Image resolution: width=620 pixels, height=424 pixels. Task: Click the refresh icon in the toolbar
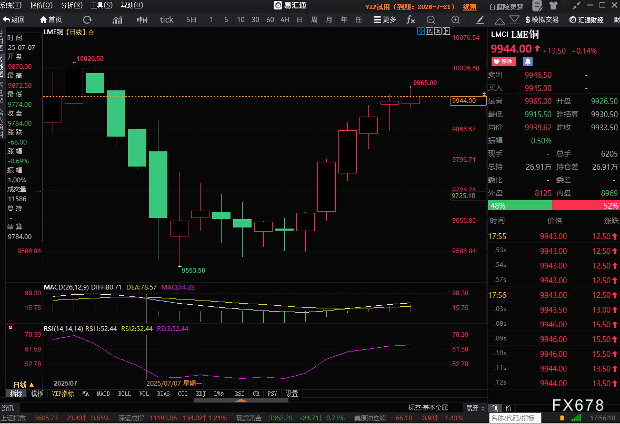pos(87,19)
